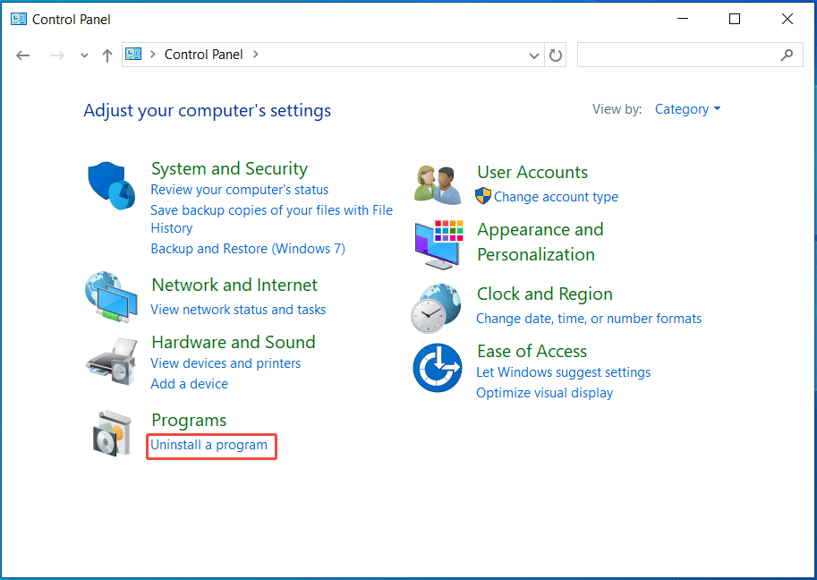Select the Ease of Access icon
This screenshot has height=580, width=817.
437,367
